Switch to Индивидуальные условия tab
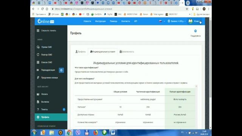Image resolution: width=242 pixels, height=136 pixels. [x=102, y=52]
